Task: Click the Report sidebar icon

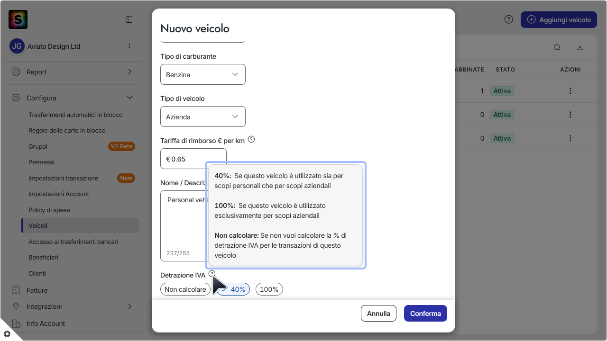Action: coord(17,72)
